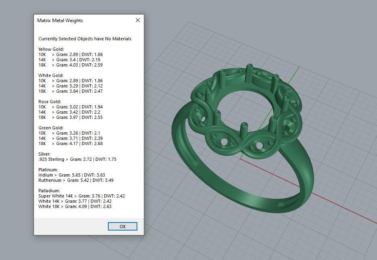Click 'Currently Selected Objects have No Materials' message
The height and width of the screenshot is (260, 377).
(x=85, y=39)
